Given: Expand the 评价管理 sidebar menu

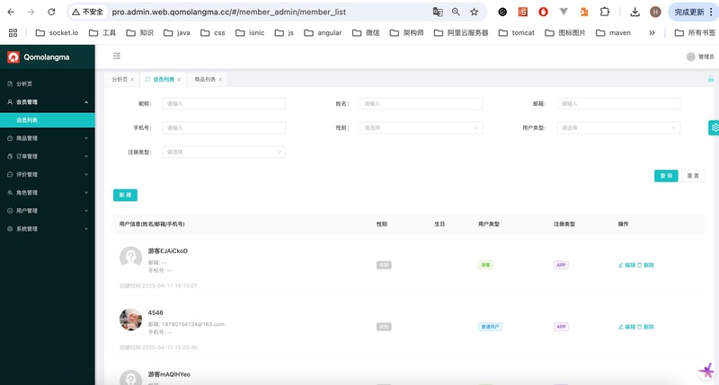Looking at the screenshot, I should click(x=86, y=174).
